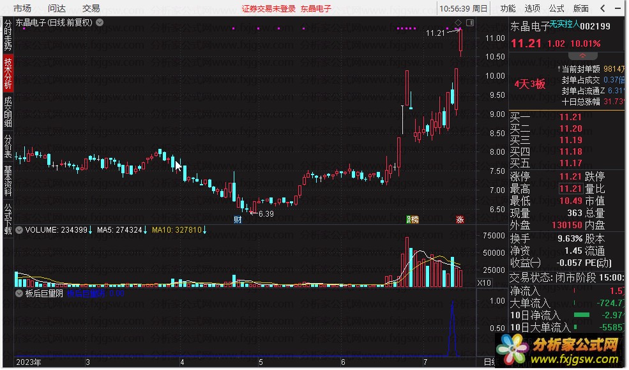629x370 pixels.
Task: Open the 分价表 sidebar tab
Action: point(8,146)
